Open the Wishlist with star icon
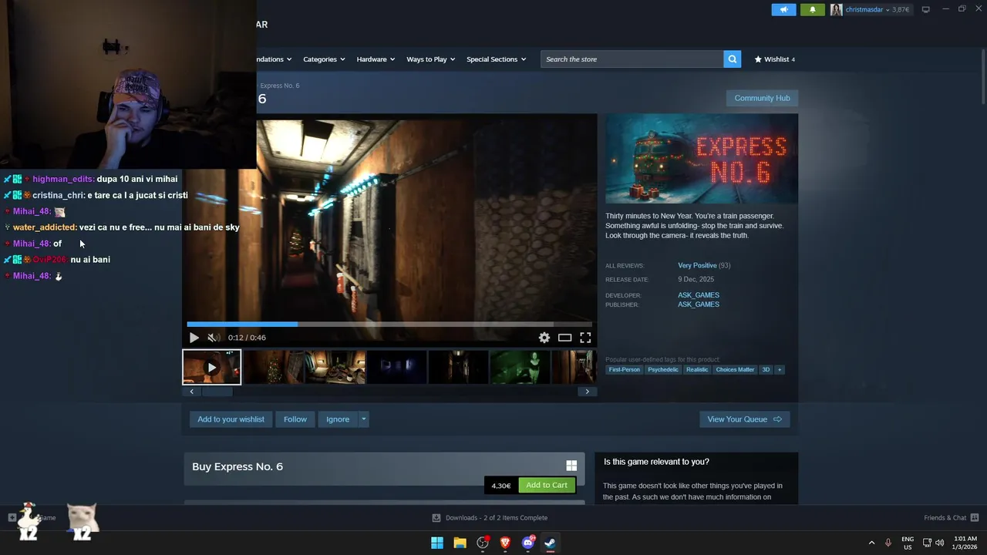The image size is (987, 555). (774, 59)
